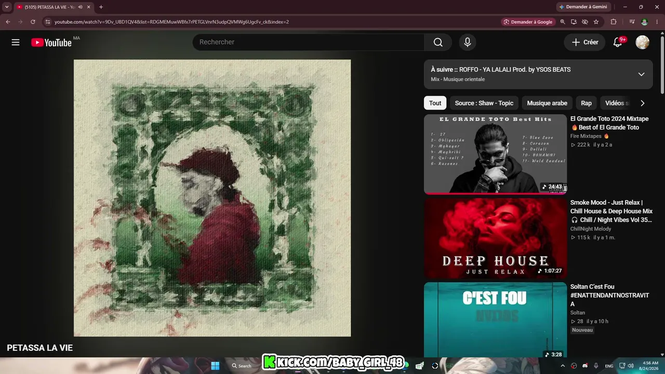
Task: Show hidden system tray icons
Action: (x=563, y=366)
